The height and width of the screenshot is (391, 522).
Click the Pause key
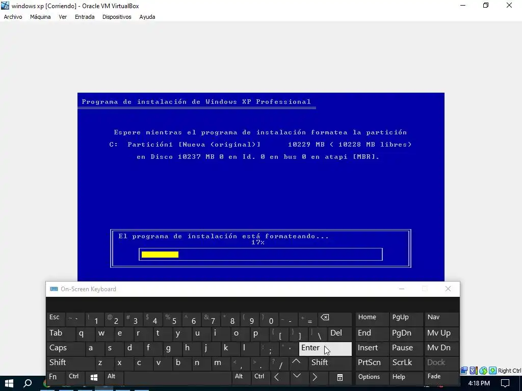pyautogui.click(x=405, y=348)
